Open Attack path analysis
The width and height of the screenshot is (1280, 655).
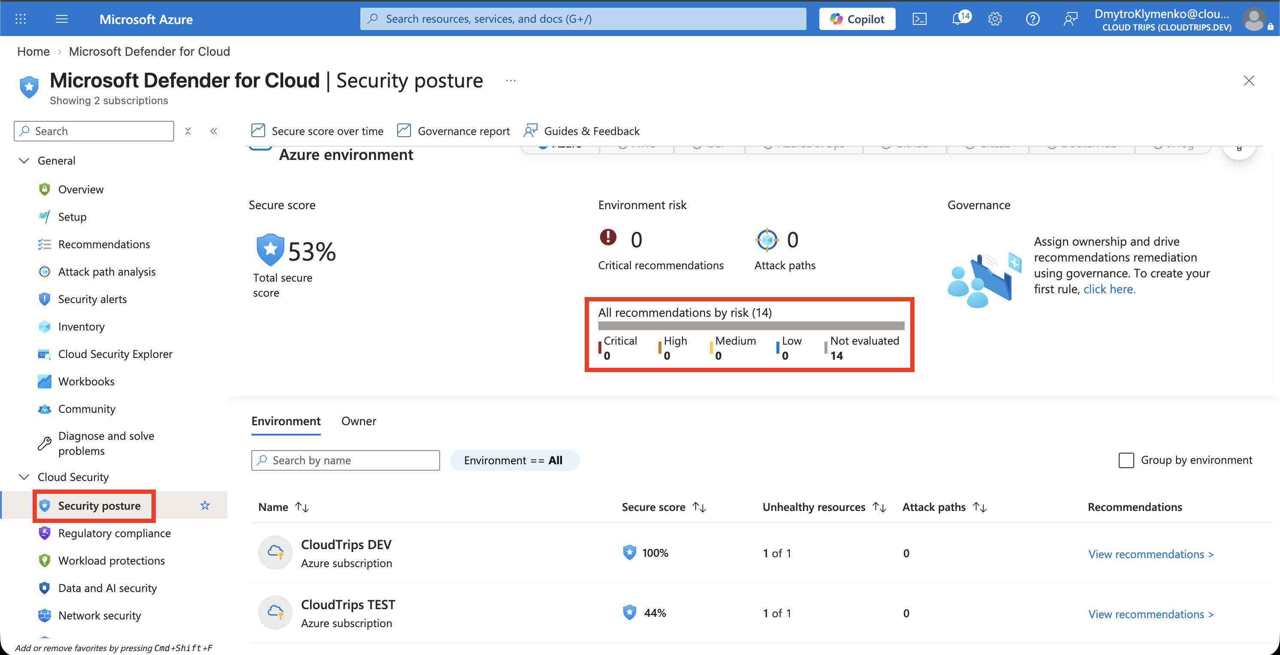(107, 272)
